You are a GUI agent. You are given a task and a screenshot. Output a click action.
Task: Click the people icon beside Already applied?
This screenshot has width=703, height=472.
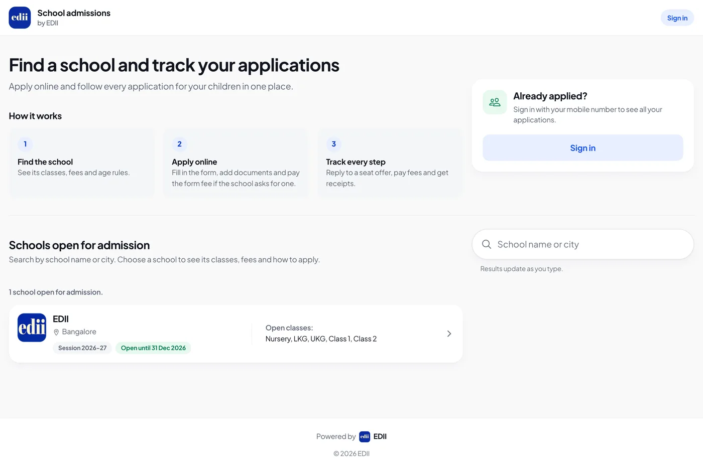[x=495, y=102]
